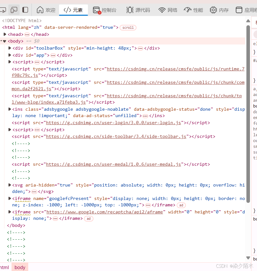The width and height of the screenshot is (257, 271).
Task: Open the 欢迎 welcome tab
Action: click(46, 10)
